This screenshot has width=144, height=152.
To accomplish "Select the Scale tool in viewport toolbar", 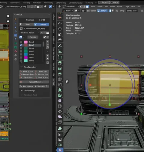I will click(60, 34).
